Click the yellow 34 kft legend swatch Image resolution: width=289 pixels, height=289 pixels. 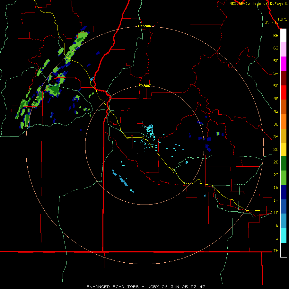[284, 149]
